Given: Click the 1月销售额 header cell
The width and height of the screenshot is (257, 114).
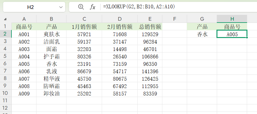Looking at the screenshot, I should click(84, 27).
